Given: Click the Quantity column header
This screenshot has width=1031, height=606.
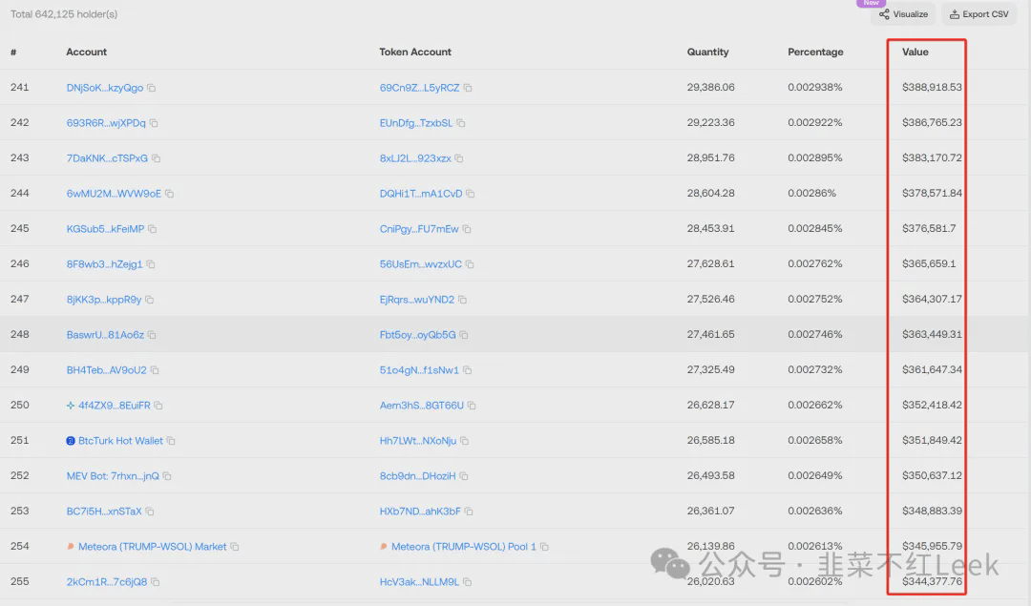Looking at the screenshot, I should point(707,52).
